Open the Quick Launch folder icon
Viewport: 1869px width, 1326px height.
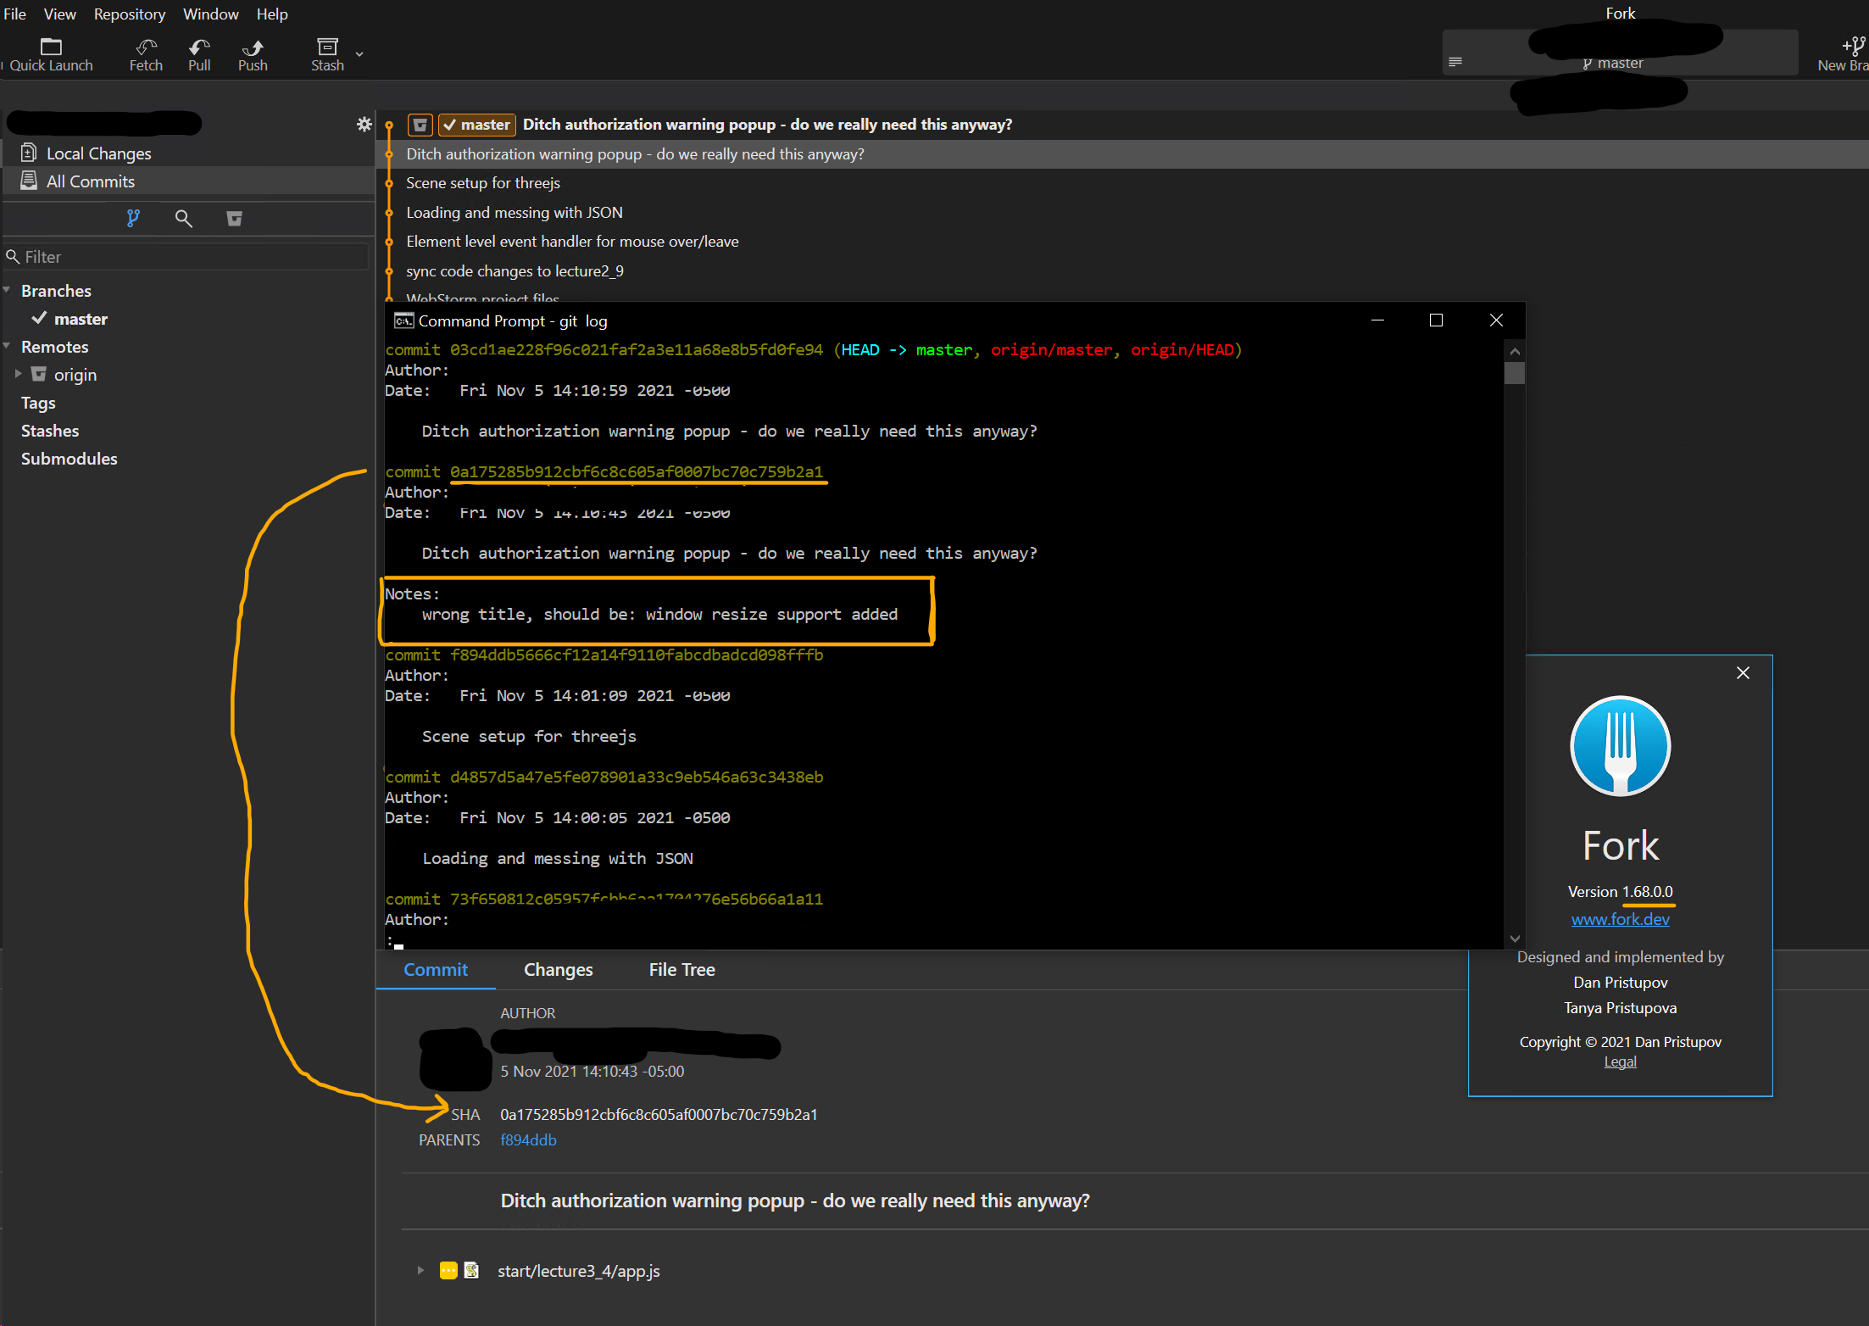click(51, 47)
